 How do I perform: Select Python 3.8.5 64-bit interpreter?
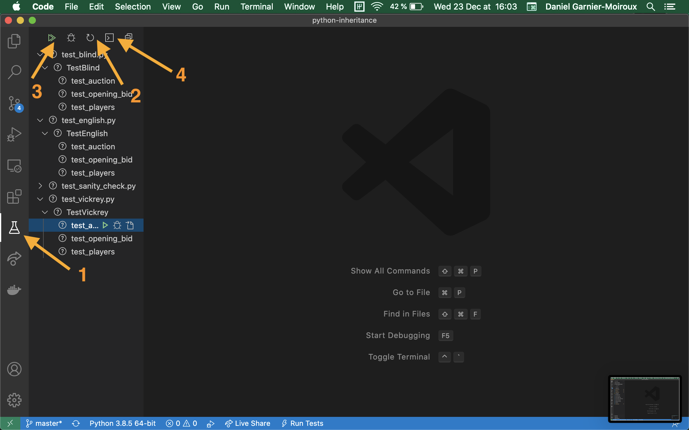pyautogui.click(x=123, y=423)
